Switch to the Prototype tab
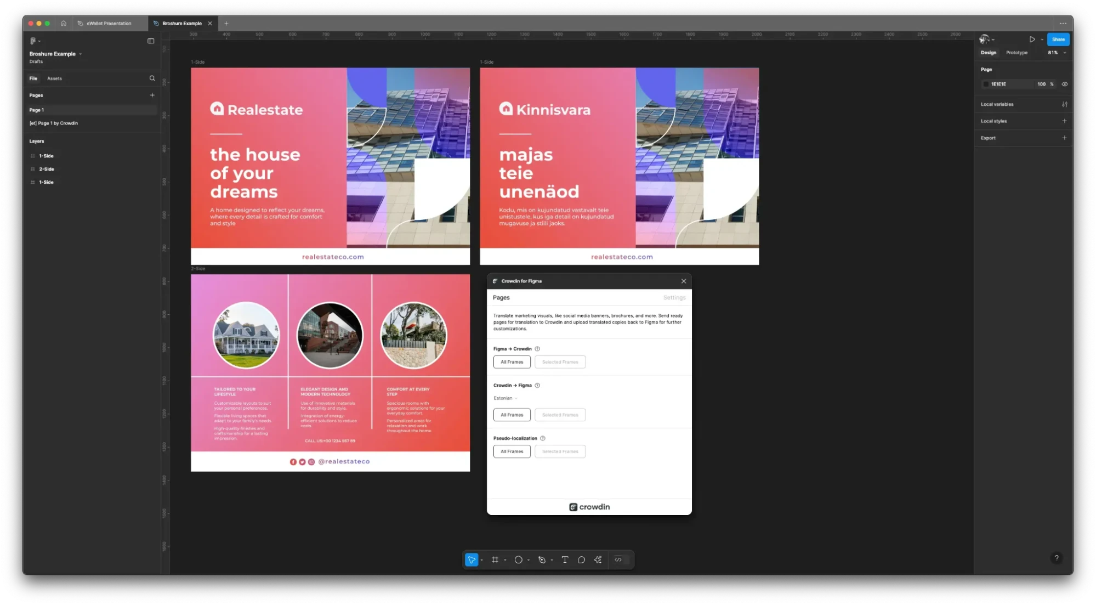Image resolution: width=1096 pixels, height=605 pixels. (1017, 53)
